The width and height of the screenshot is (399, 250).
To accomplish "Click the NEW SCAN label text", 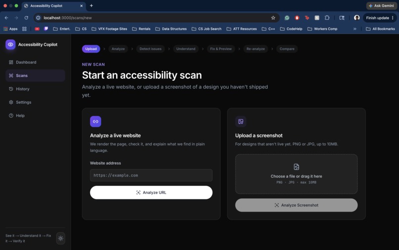I will click(93, 64).
